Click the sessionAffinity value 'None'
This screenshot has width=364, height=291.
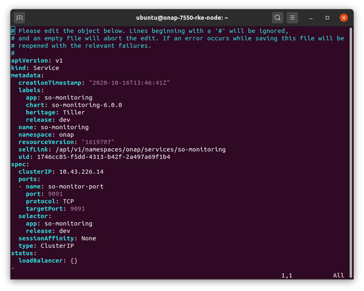click(89, 238)
